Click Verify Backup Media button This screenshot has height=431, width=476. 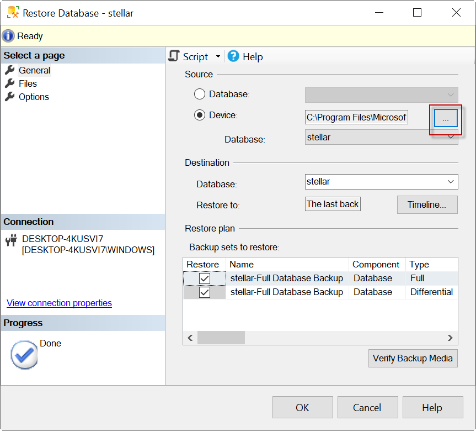click(413, 358)
